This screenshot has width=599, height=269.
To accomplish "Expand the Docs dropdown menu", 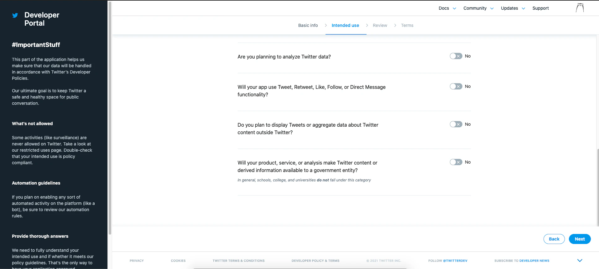I will (x=447, y=8).
